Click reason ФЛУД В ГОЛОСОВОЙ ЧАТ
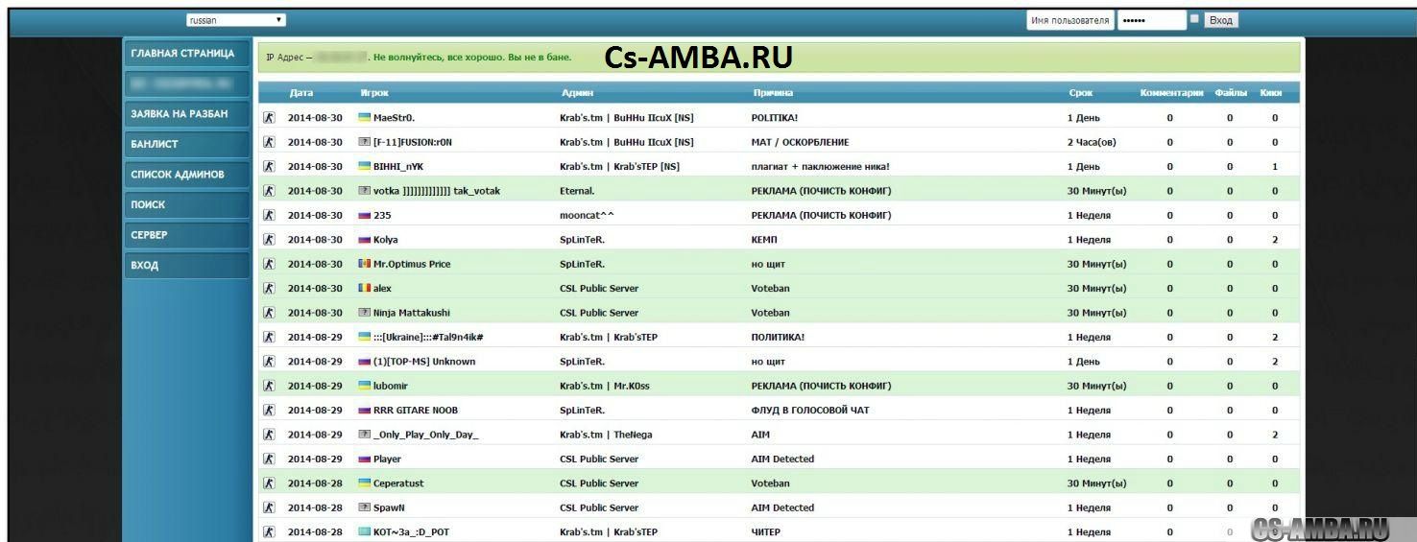The width and height of the screenshot is (1417, 542). [x=810, y=411]
